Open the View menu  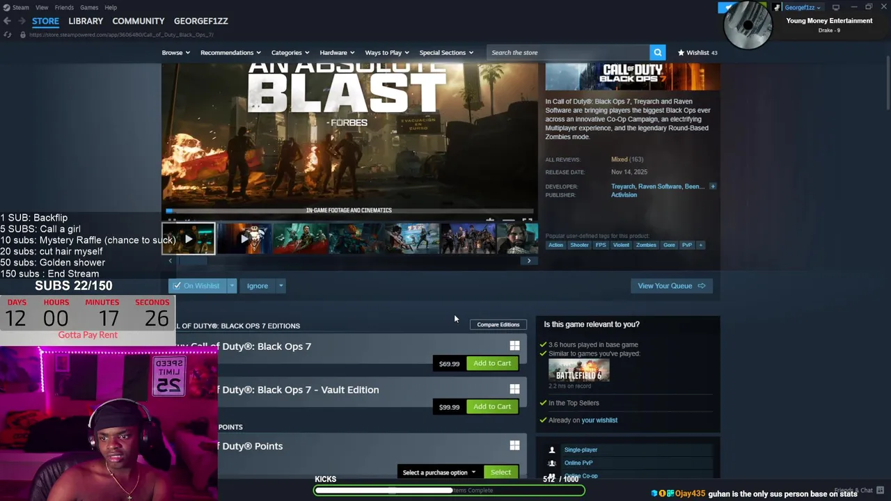[x=42, y=7]
